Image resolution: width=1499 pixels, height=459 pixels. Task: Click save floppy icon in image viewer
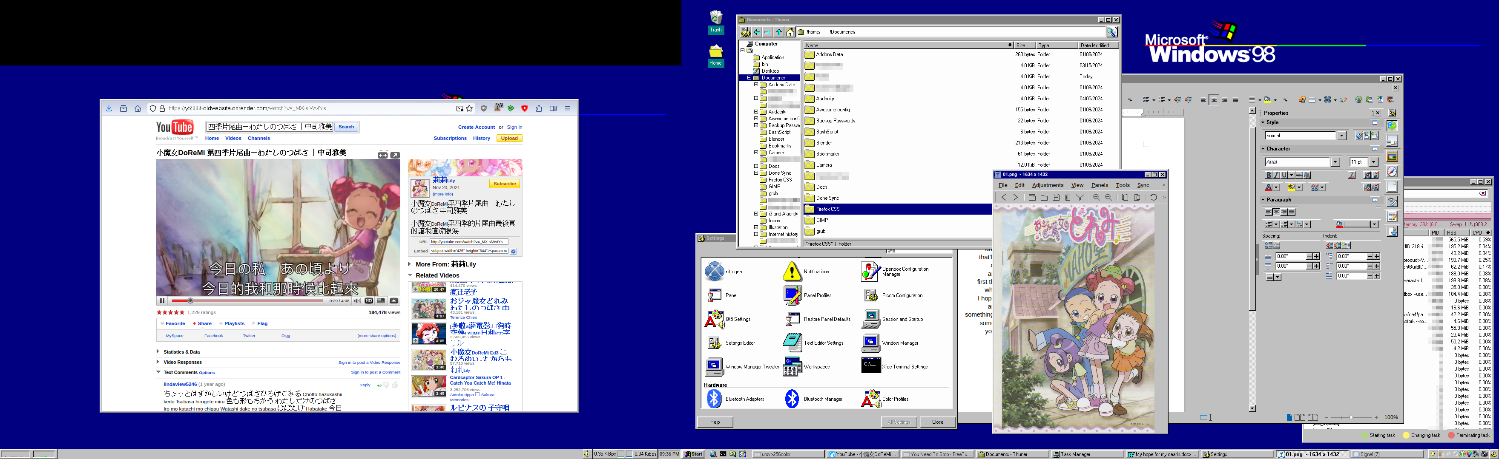pos(1056,198)
